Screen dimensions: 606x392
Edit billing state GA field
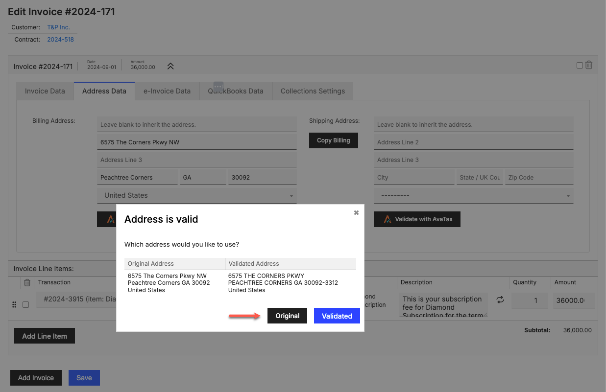click(x=203, y=177)
